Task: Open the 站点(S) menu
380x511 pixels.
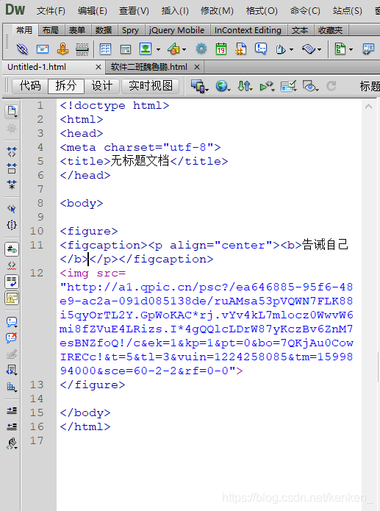Action: point(348,11)
